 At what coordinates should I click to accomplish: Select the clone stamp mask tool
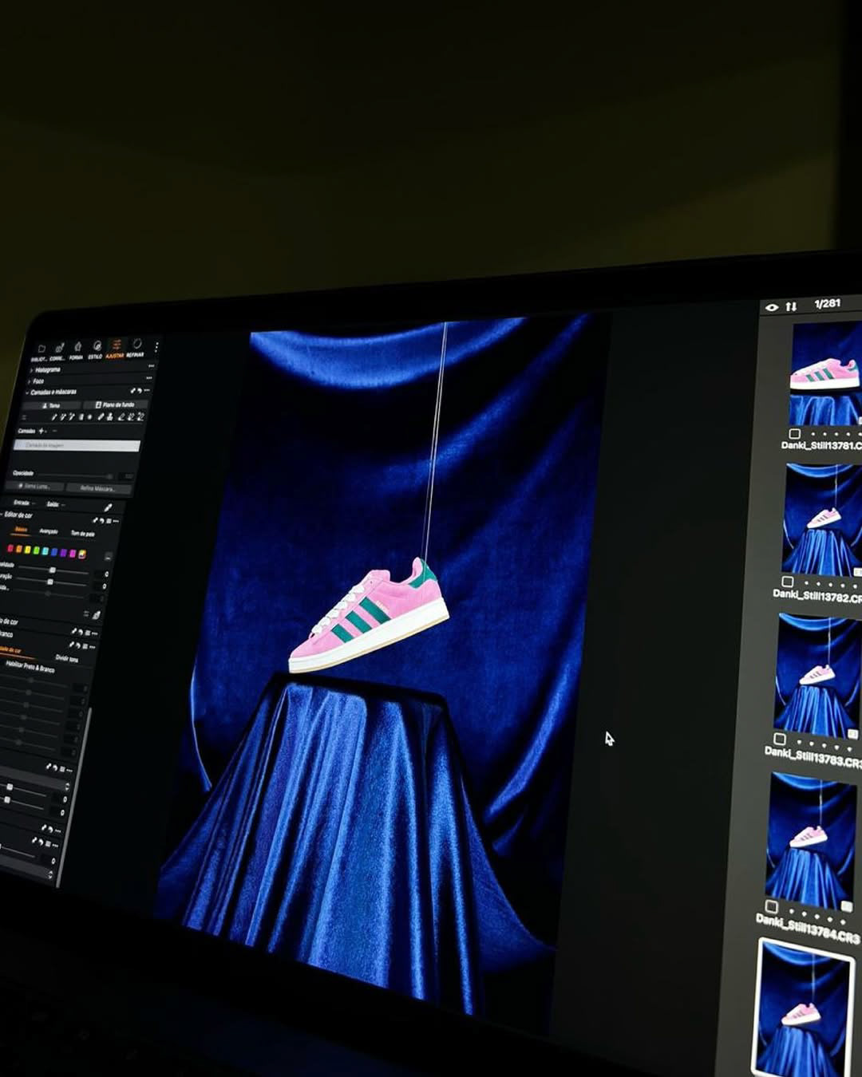[110, 416]
